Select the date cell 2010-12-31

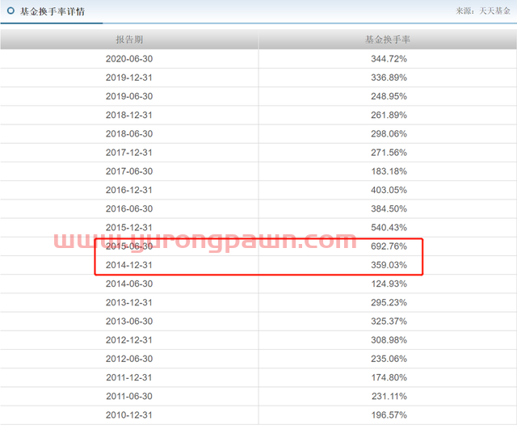pyautogui.click(x=129, y=415)
